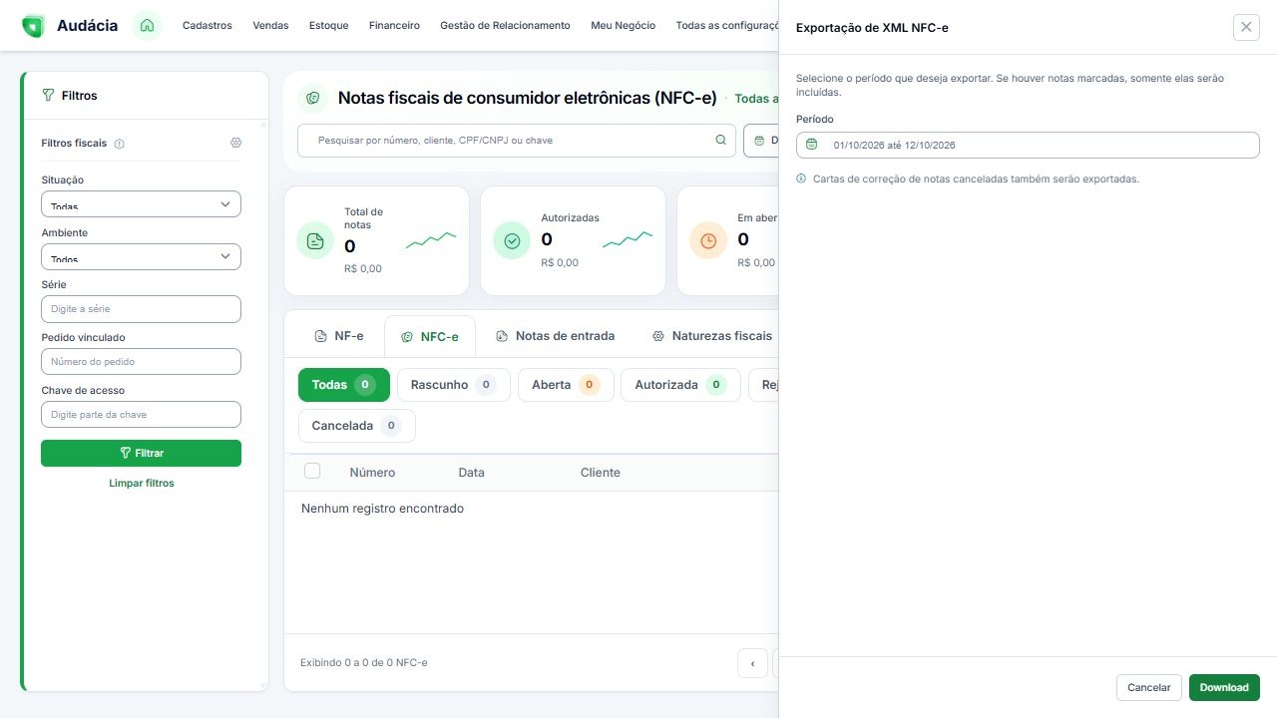Screen dimensions: 1277x718
Task: Click the Chave de acesso input
Action: point(141,415)
